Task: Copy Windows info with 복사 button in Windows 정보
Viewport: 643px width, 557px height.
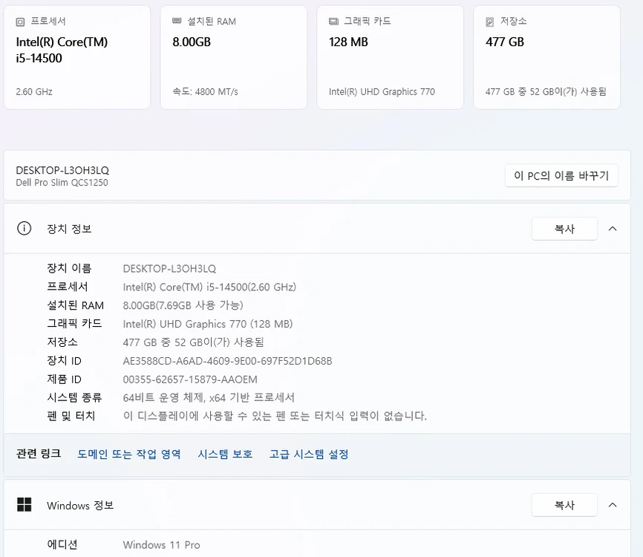Action: pos(564,505)
